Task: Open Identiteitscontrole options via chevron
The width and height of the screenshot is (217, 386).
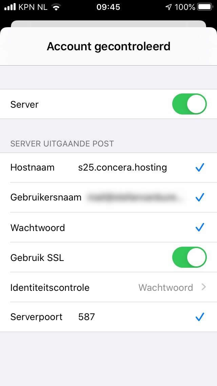Action: pyautogui.click(x=203, y=287)
